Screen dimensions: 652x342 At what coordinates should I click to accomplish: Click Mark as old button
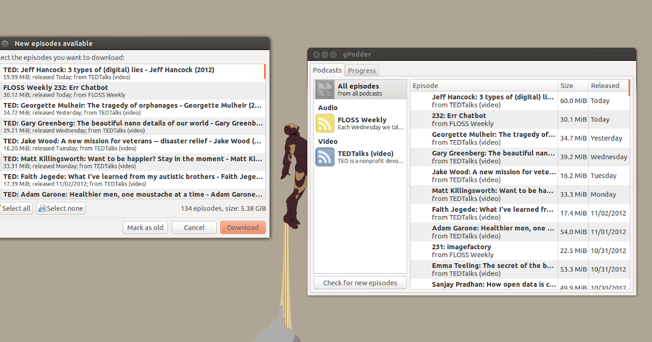(145, 227)
